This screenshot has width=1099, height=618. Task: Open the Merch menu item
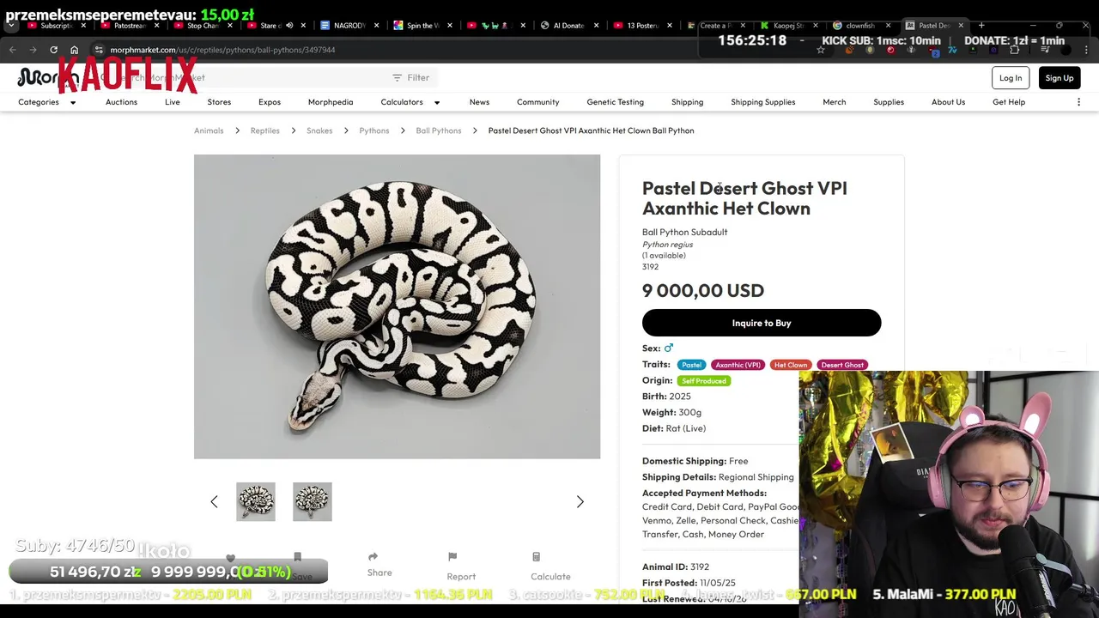pos(834,102)
